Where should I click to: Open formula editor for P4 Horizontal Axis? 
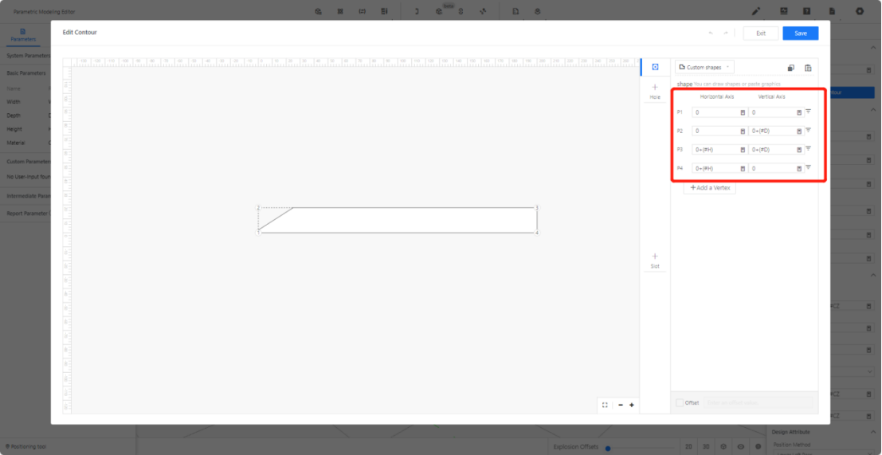[743, 168]
